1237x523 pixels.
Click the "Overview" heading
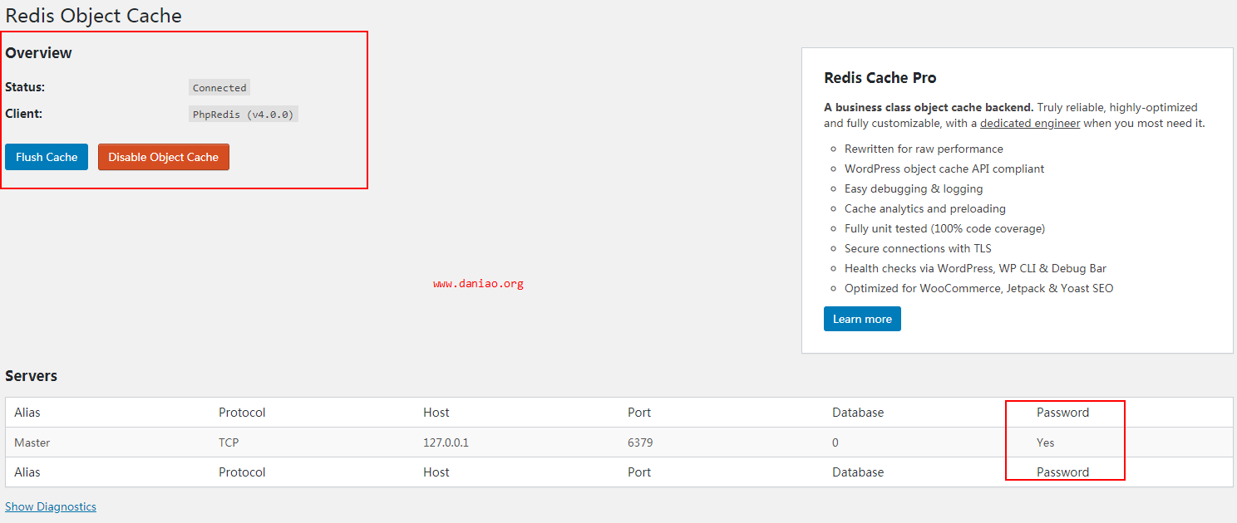click(x=38, y=53)
